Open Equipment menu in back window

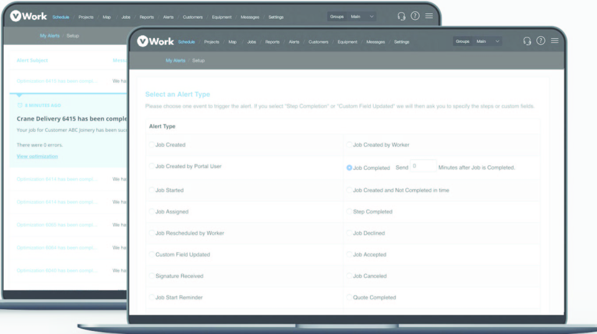pos(221,17)
